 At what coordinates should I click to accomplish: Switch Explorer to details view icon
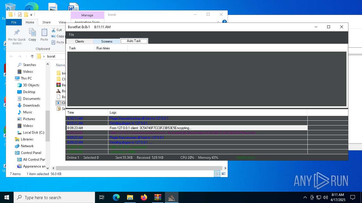pyautogui.click(x=217, y=174)
